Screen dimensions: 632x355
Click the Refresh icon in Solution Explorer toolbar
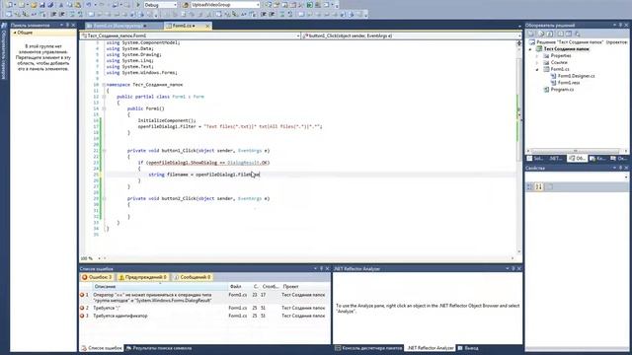(550, 34)
